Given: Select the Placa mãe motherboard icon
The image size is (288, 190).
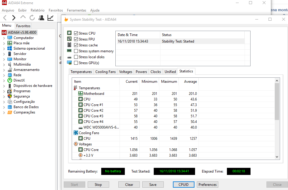Looking at the screenshot, I should [x=10, y=43].
